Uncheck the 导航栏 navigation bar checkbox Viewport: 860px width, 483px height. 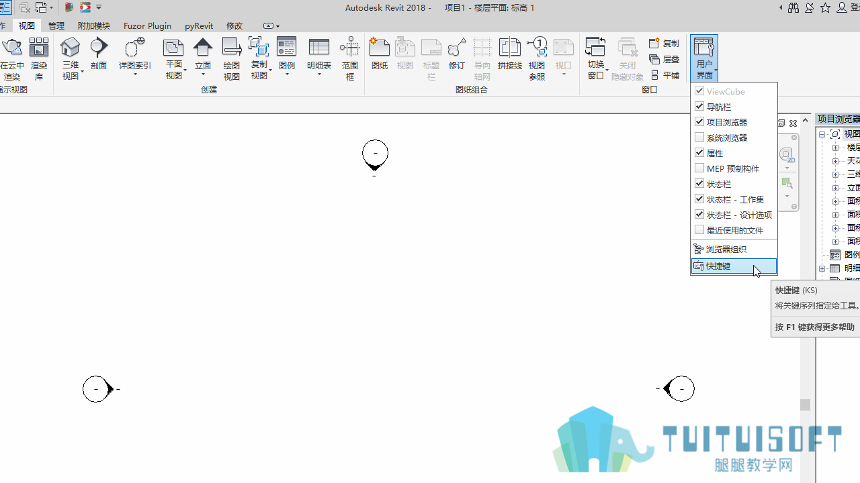(x=699, y=106)
